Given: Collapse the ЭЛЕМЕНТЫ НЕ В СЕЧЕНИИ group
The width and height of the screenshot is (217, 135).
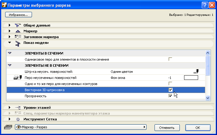Looking at the screenshot, I should click(9, 66).
